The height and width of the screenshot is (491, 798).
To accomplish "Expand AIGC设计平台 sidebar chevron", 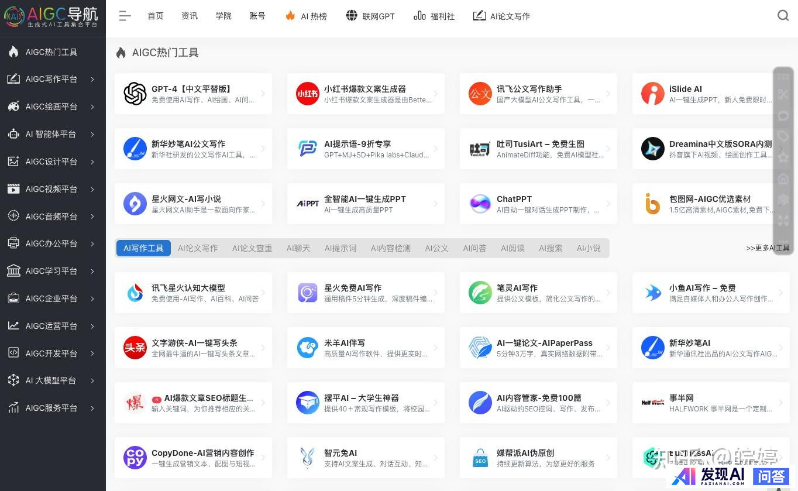I will click(92, 162).
